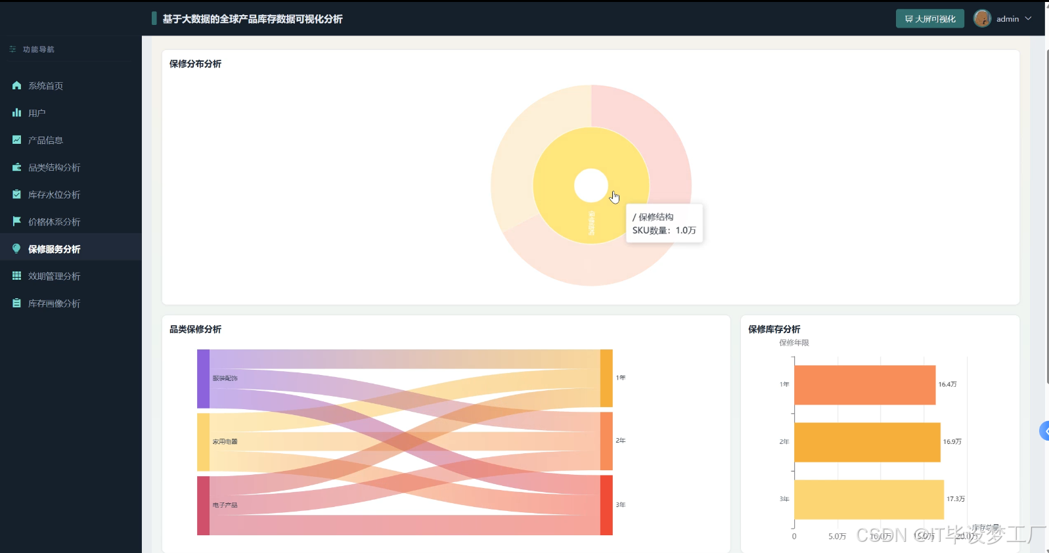Select 效期管理分析 in sidebar
Image resolution: width=1049 pixels, height=553 pixels.
pos(70,276)
